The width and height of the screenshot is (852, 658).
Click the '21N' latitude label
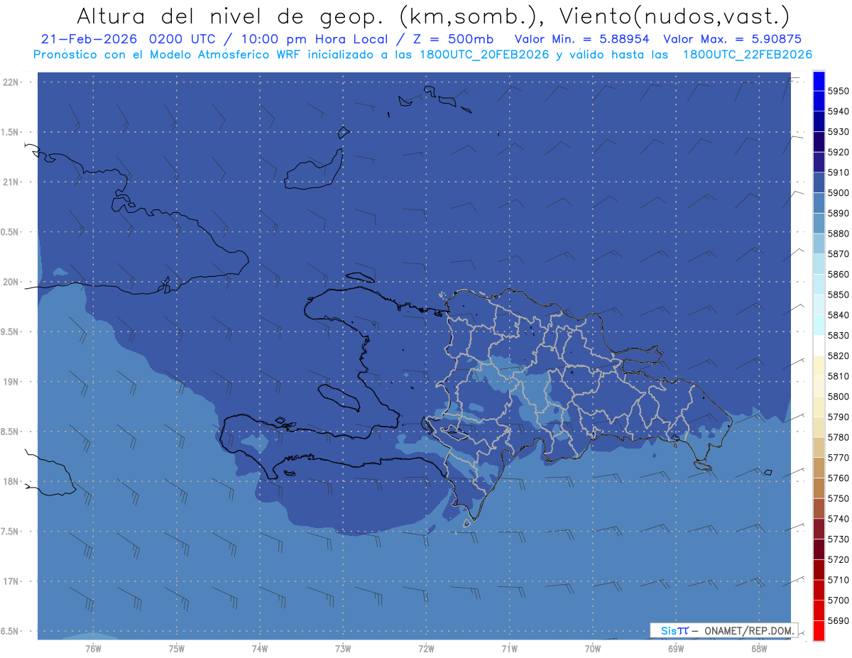coord(11,182)
